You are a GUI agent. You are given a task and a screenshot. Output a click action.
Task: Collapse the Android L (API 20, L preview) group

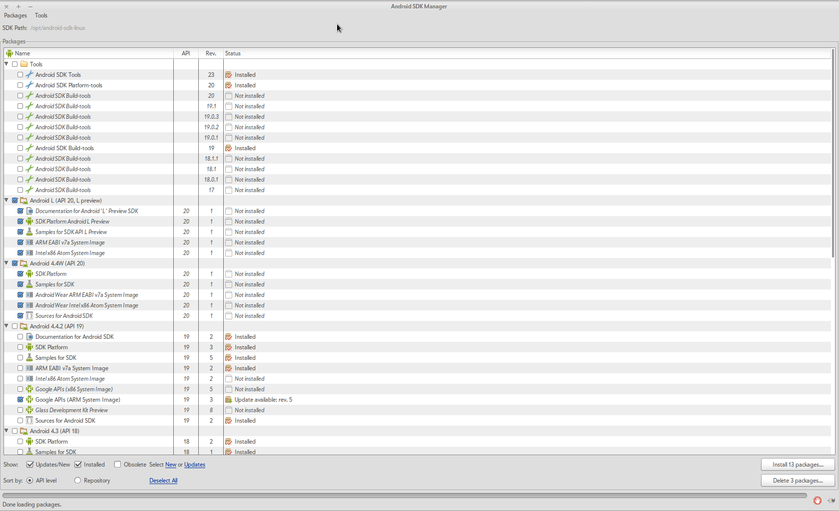6,200
